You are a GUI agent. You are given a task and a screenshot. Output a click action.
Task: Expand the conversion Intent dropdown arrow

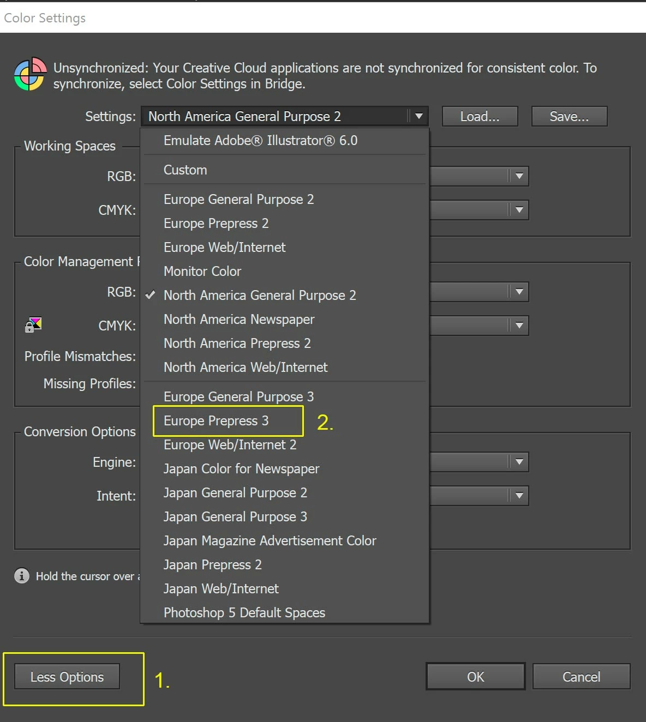519,496
